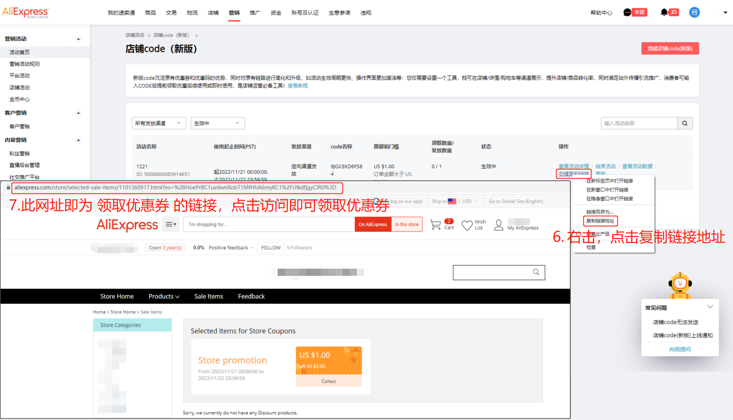
Task: Choose 复制链接地址 in the context menu
Action: tap(600, 221)
